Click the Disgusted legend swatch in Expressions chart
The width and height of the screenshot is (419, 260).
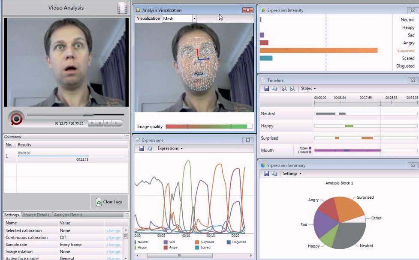pos(229,242)
